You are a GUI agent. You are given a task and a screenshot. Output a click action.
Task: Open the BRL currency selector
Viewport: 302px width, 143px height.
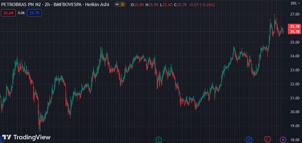pyautogui.click(x=295, y=3)
